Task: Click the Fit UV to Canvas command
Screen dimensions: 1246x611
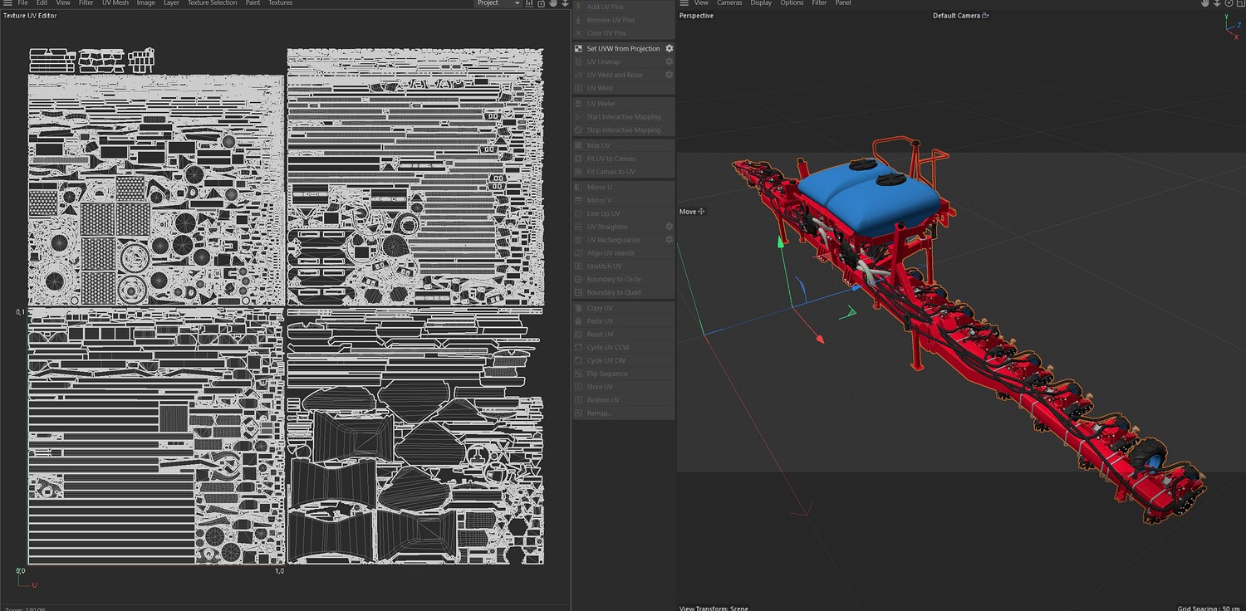Action: point(611,159)
